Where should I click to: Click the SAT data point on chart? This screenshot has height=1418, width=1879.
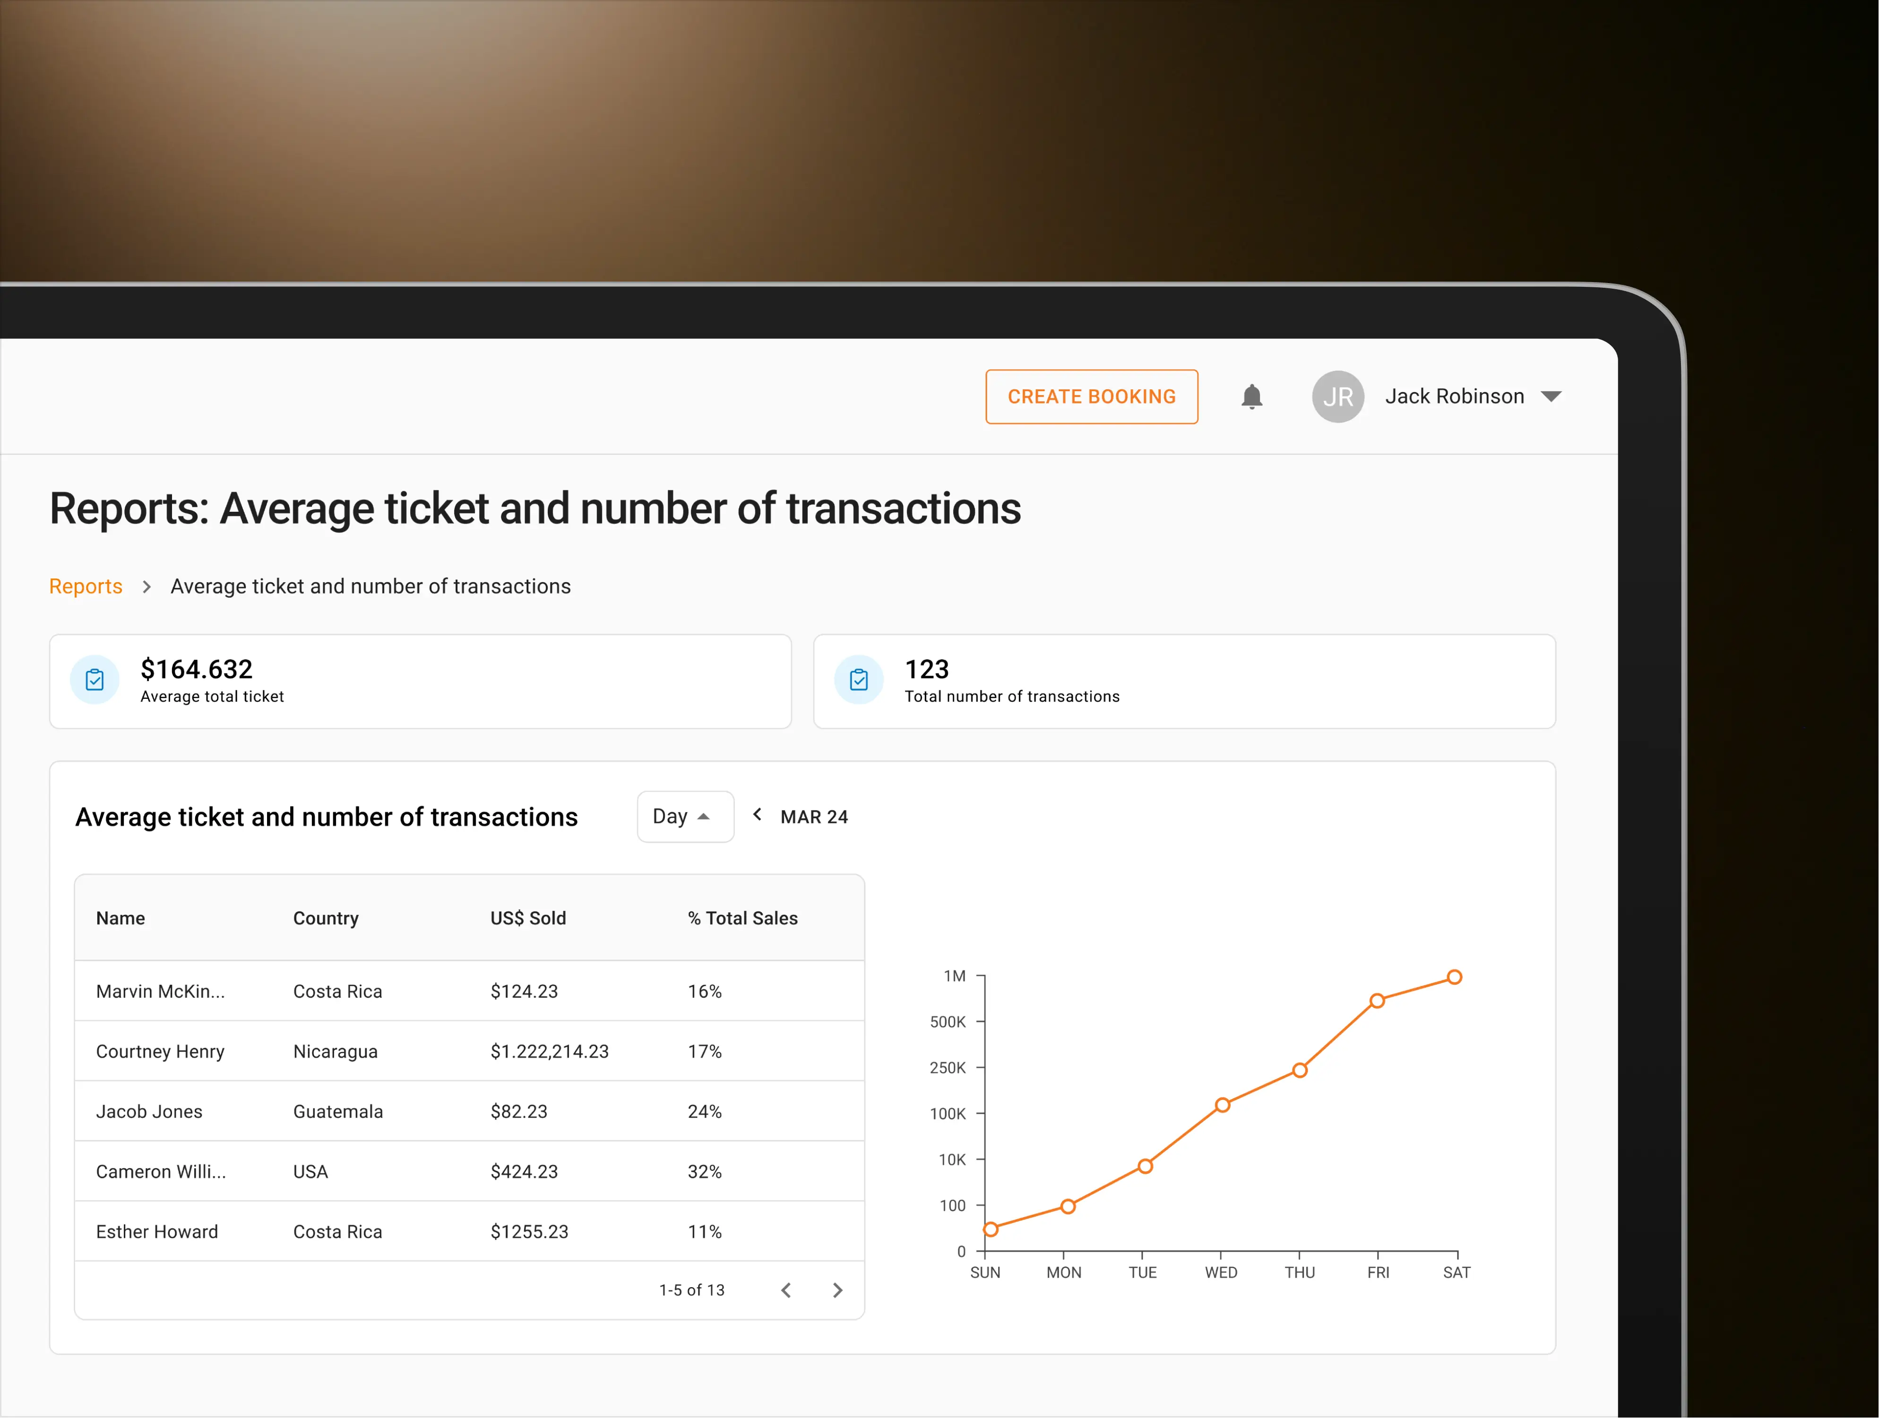pos(1454,977)
